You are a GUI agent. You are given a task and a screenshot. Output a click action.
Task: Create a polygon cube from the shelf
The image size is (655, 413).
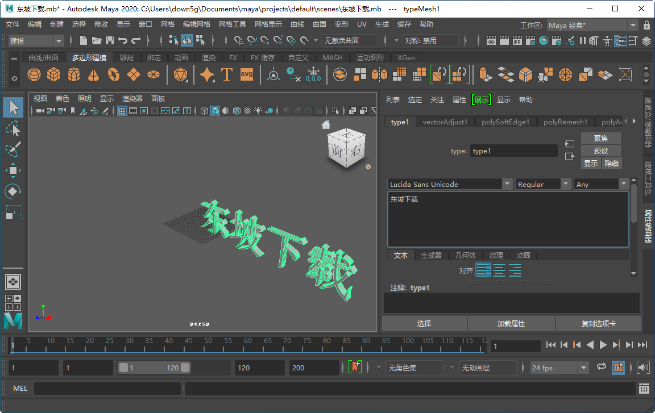tap(53, 74)
